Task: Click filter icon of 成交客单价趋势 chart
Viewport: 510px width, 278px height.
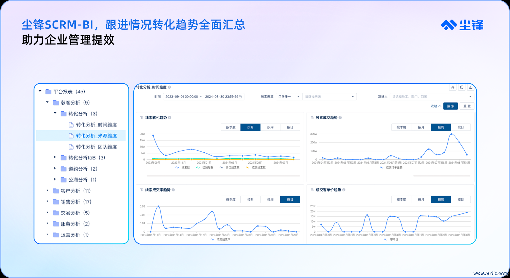Action: [x=312, y=190]
